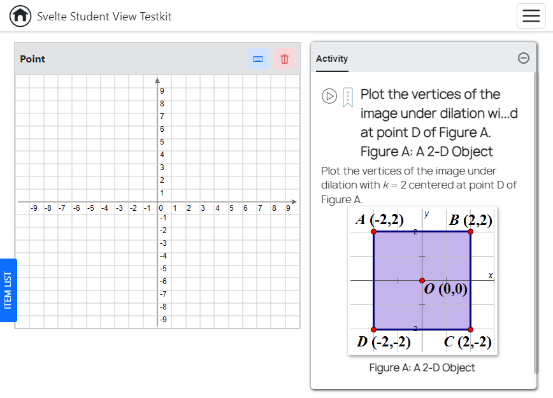The image size is (553, 398).
Task: Click the bookmark icon beside the play button
Action: (346, 96)
